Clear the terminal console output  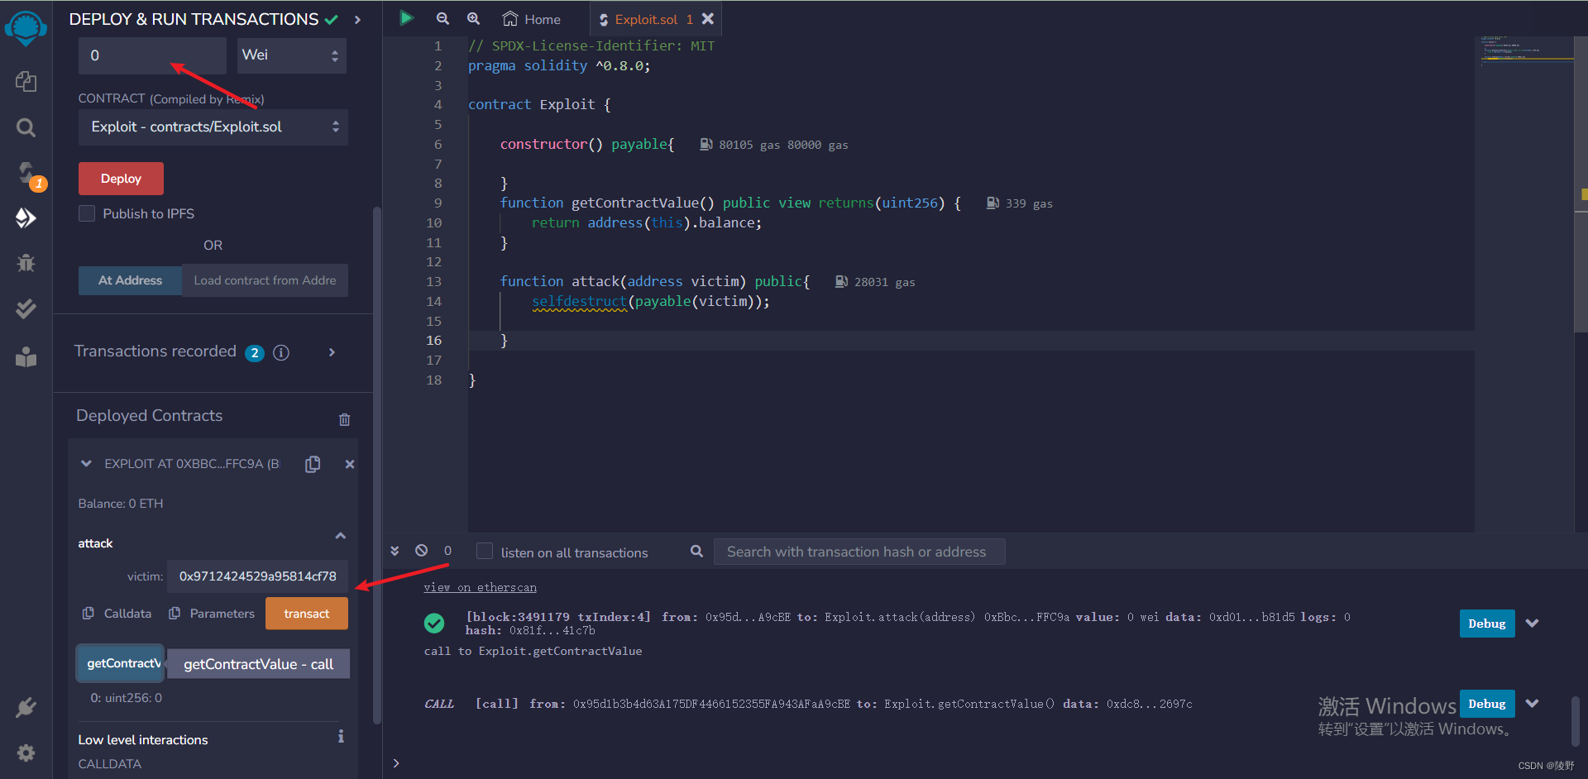point(422,551)
